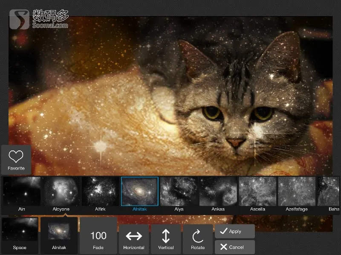Flip the overlay with Horizontal arrows
The height and width of the screenshot is (255, 341).
click(134, 239)
